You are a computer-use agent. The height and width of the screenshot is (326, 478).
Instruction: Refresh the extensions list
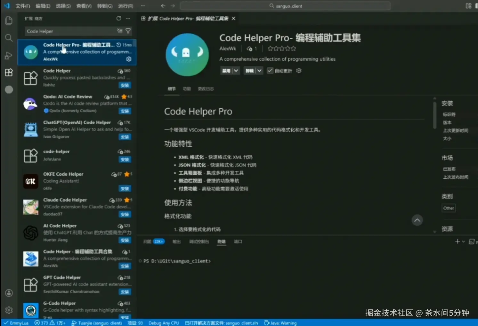(118, 18)
